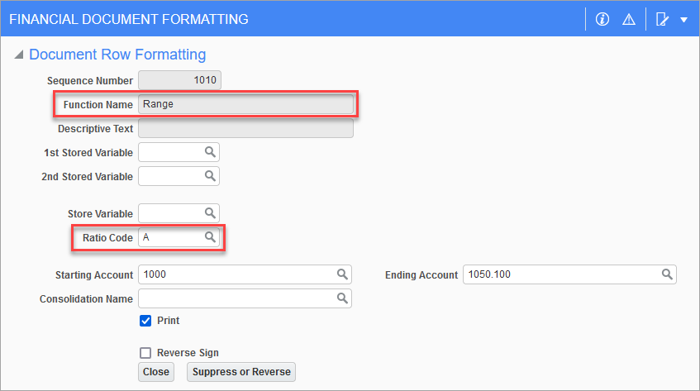The width and height of the screenshot is (700, 391).
Task: Collapse the Document Row Formatting section
Action: click(x=18, y=55)
